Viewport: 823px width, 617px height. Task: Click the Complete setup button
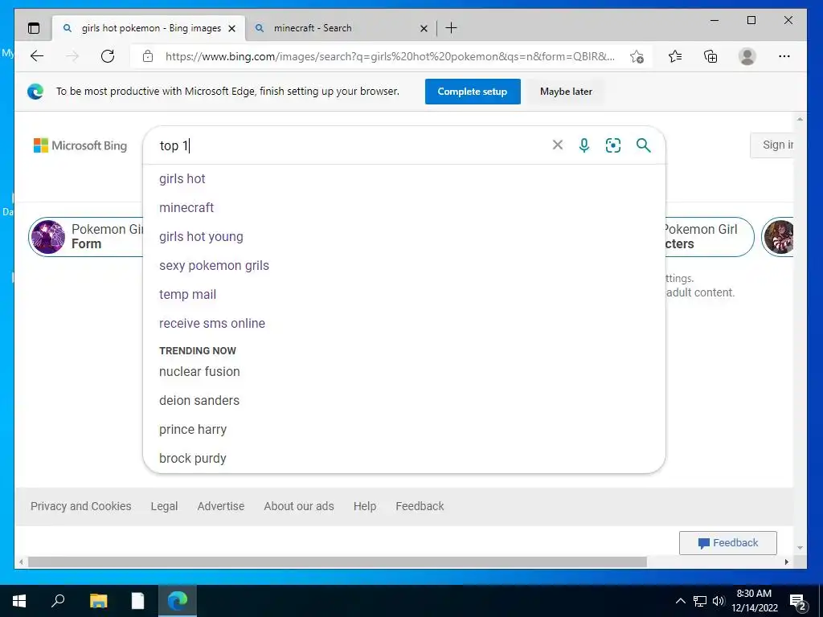[x=473, y=92]
